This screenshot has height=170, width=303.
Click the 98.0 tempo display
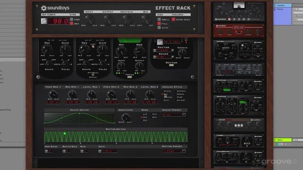(x=58, y=21)
